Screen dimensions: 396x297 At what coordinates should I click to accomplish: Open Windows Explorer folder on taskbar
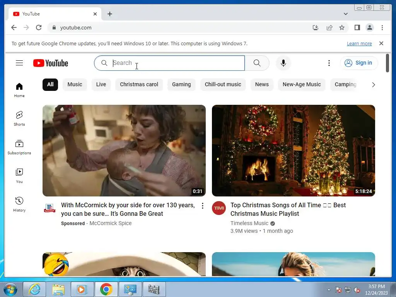[58, 289]
